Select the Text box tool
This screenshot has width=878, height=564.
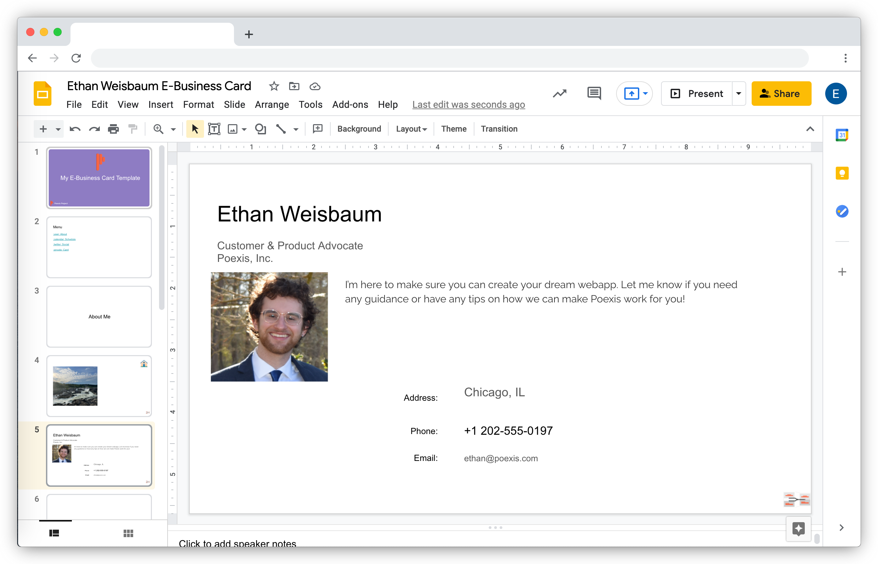pos(214,129)
